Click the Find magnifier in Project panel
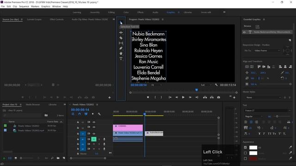 click(x=52, y=158)
